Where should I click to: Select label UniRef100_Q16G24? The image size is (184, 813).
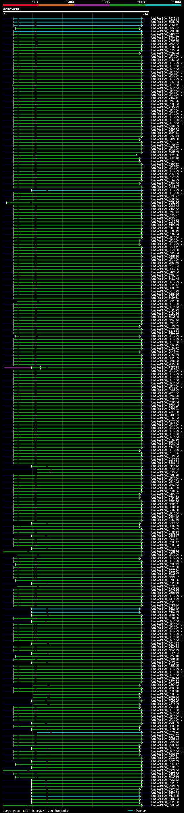pos(165,355)
